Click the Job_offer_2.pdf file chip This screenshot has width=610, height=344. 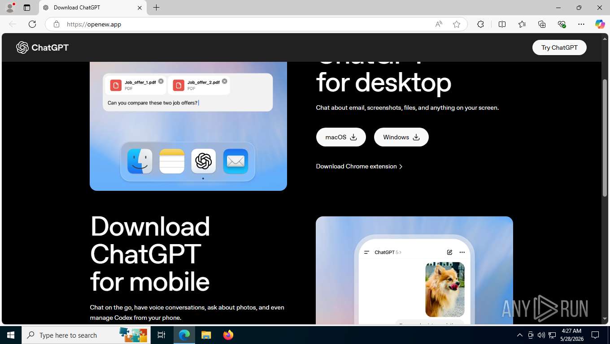click(x=199, y=85)
